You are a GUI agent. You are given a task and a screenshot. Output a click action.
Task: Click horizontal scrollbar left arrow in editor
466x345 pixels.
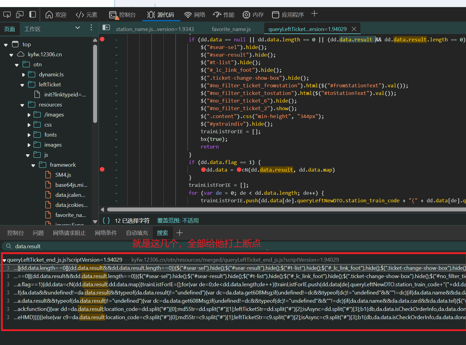pos(103,209)
